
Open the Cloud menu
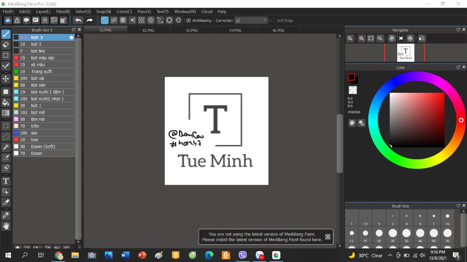[x=207, y=11]
